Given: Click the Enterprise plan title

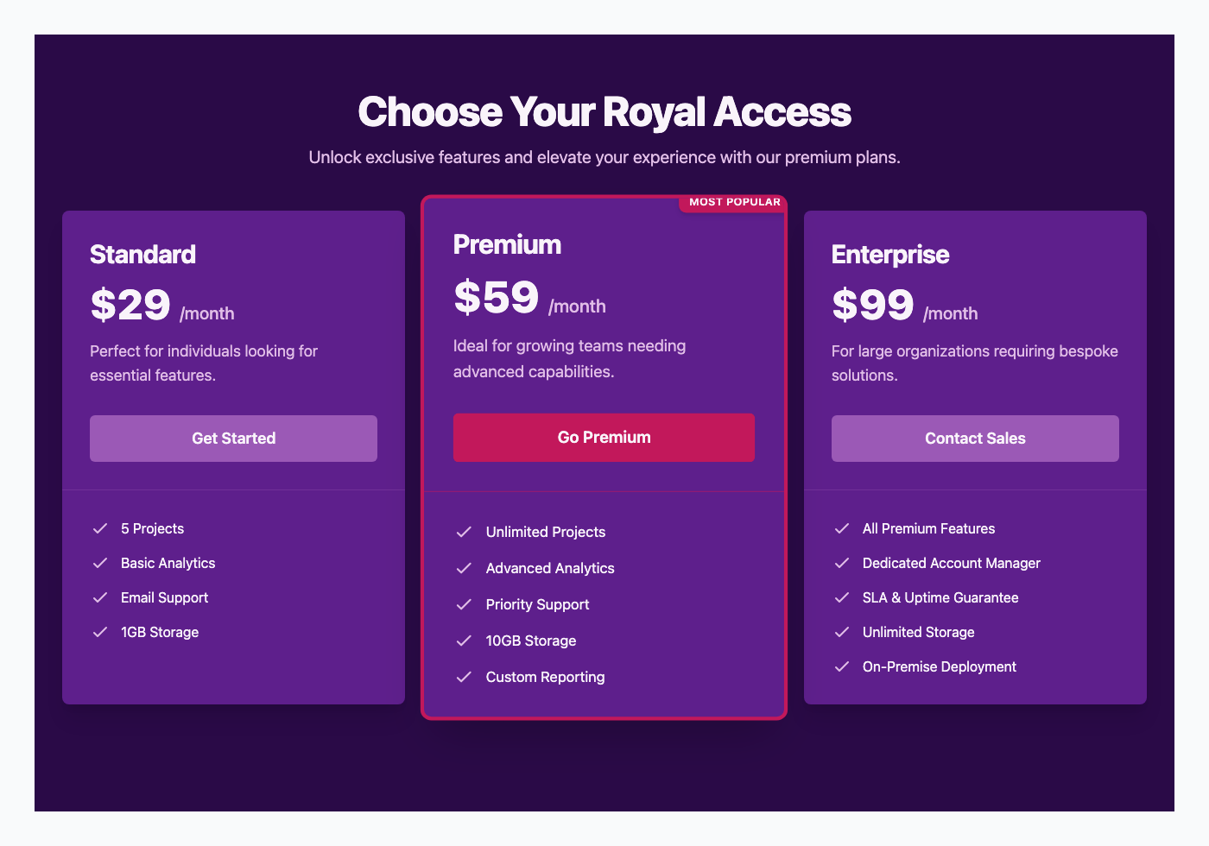Looking at the screenshot, I should [890, 255].
